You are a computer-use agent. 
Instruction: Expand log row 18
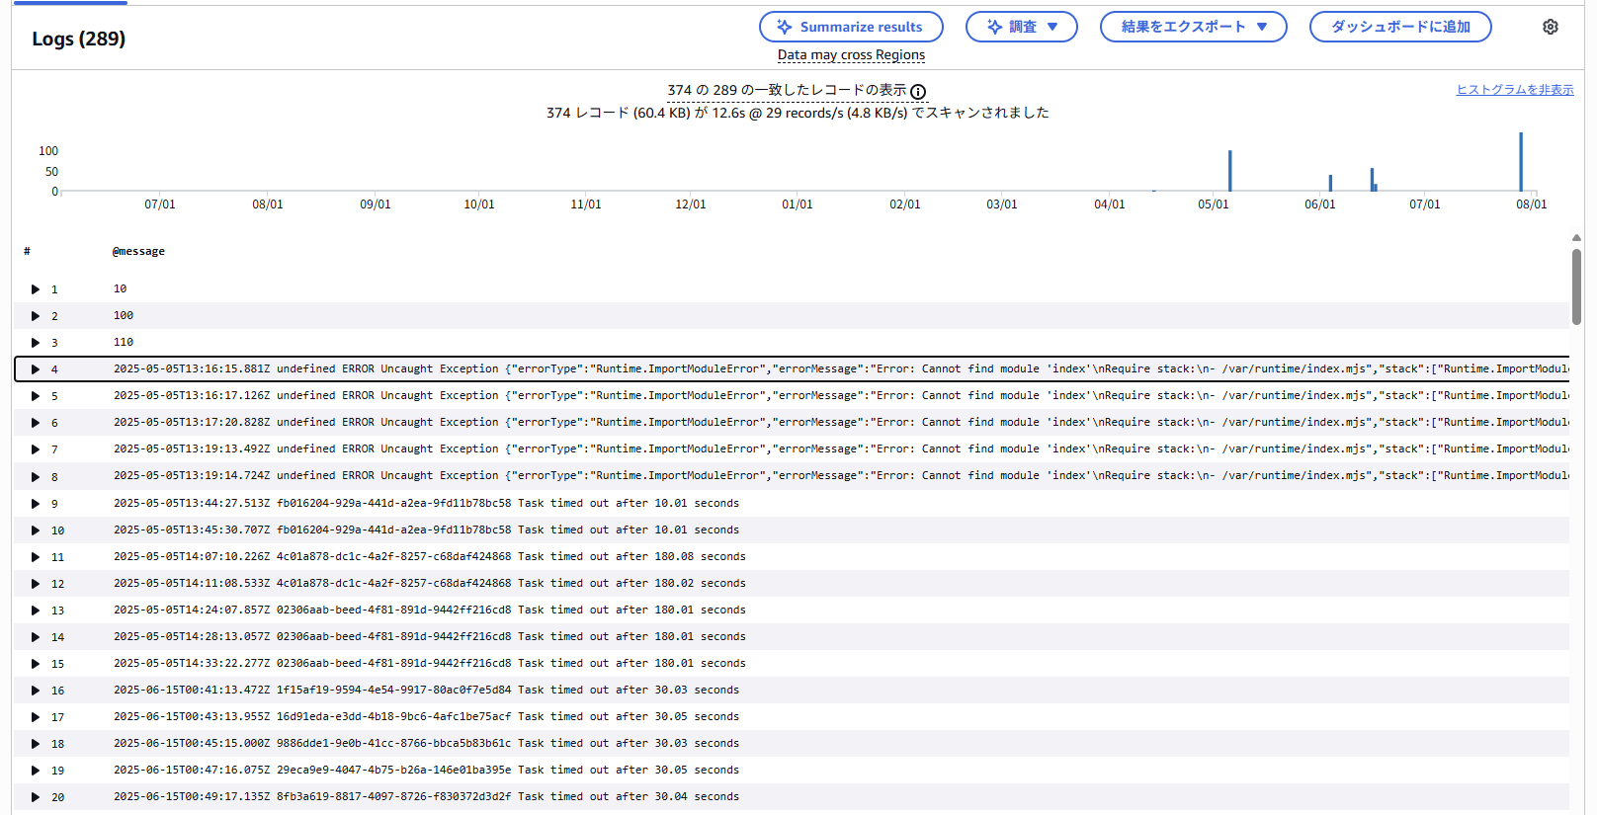(36, 744)
